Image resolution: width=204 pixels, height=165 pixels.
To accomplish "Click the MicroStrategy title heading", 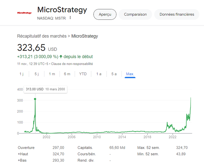I will pyautogui.click(x=62, y=10).
